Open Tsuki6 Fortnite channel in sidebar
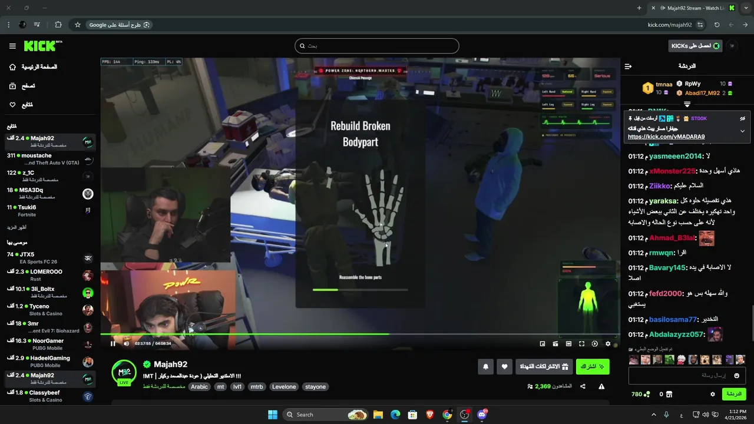 click(49, 211)
